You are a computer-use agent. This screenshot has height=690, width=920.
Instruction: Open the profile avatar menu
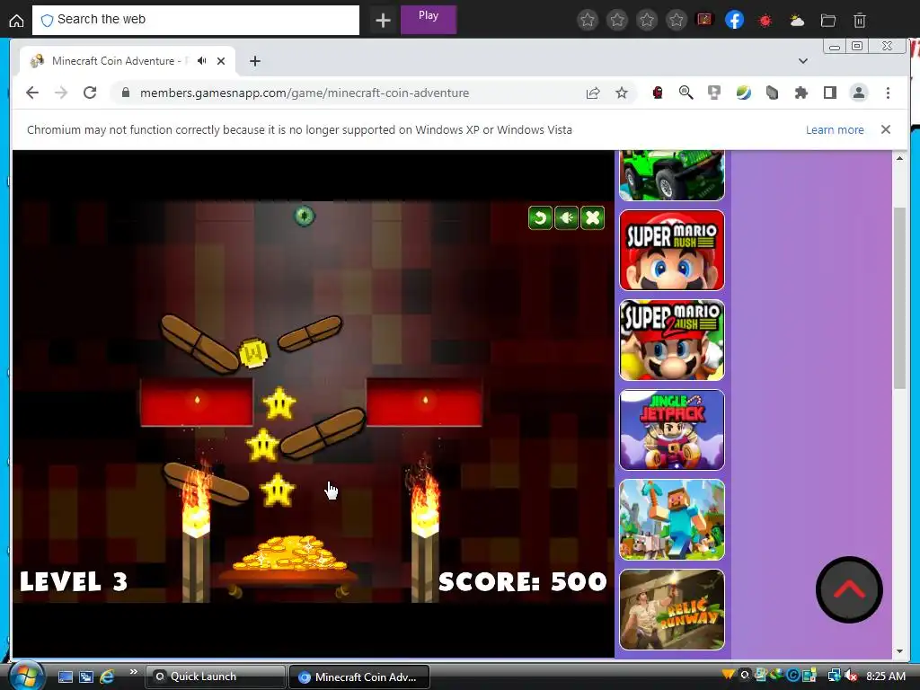858,93
